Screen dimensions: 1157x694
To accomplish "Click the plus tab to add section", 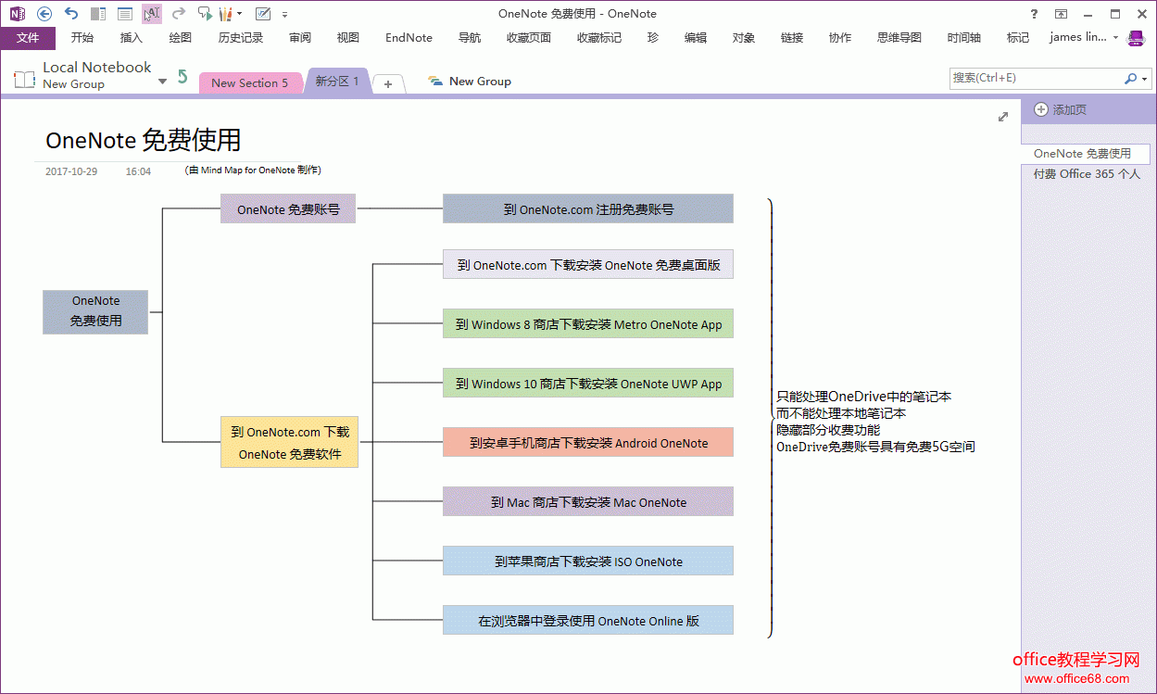I will tap(388, 84).
